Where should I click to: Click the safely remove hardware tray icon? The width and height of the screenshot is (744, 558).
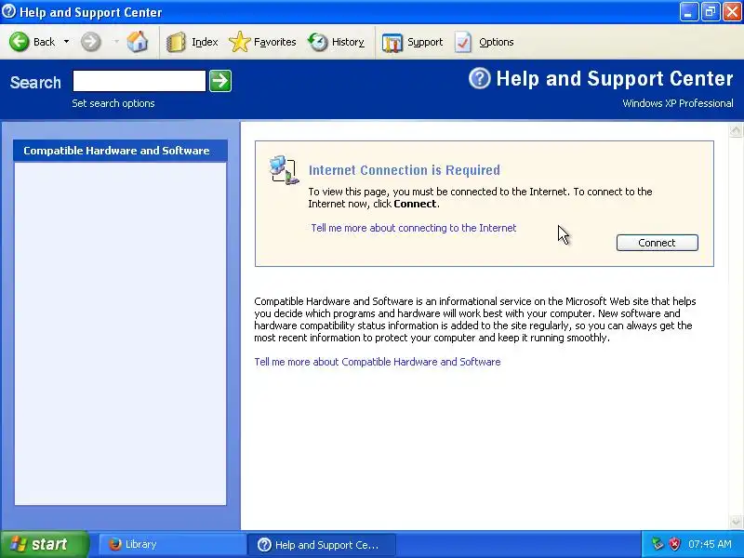(x=658, y=544)
